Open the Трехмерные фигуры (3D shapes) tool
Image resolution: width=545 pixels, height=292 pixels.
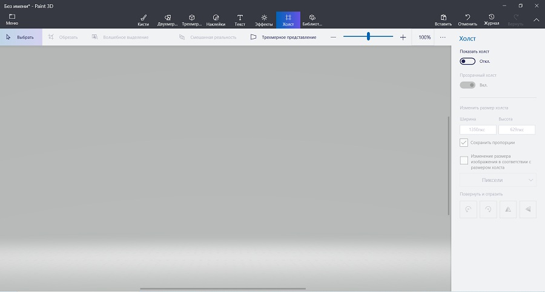[x=191, y=20]
